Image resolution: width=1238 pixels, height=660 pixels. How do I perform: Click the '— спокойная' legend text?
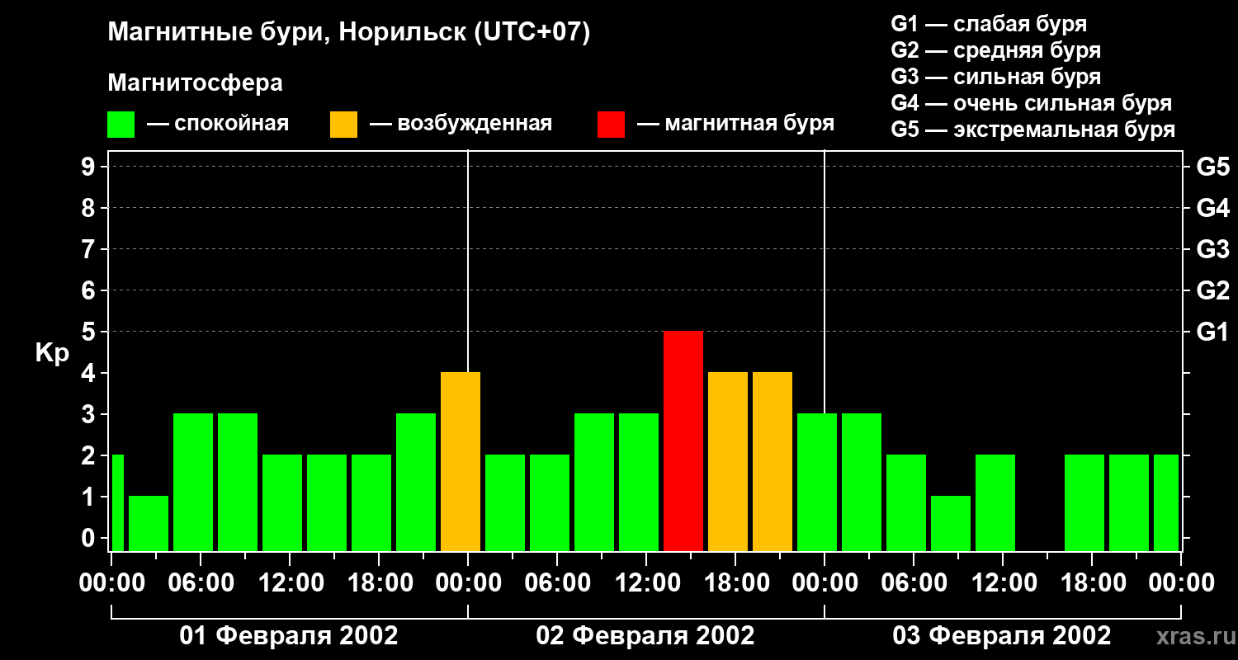tap(218, 125)
